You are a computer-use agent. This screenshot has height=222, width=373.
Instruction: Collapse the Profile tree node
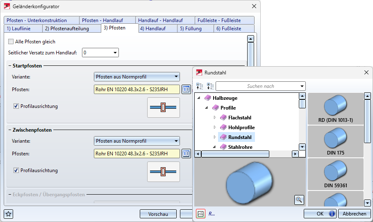207,108
